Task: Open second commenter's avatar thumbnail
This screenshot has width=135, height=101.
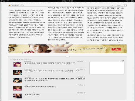Action: [x=17, y=72]
